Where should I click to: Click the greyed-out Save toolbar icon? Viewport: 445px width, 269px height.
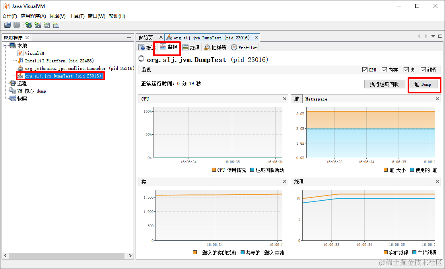tap(17, 25)
